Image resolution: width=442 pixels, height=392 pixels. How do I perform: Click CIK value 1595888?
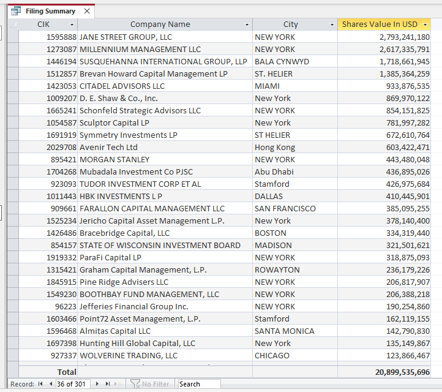coord(61,37)
